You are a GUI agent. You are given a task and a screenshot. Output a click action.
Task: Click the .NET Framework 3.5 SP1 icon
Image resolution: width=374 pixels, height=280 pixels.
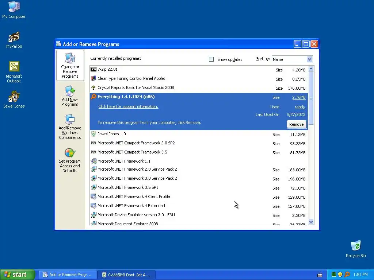tap(93, 188)
